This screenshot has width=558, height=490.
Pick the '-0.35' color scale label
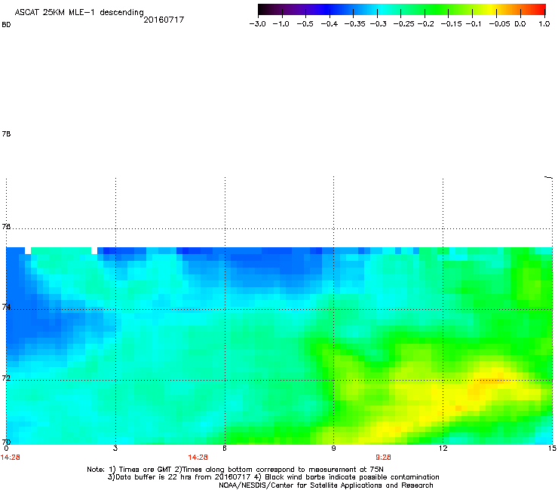(355, 24)
